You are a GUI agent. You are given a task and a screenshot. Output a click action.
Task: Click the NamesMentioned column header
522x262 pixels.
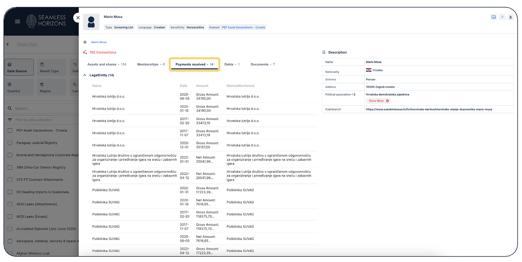pyautogui.click(x=241, y=86)
